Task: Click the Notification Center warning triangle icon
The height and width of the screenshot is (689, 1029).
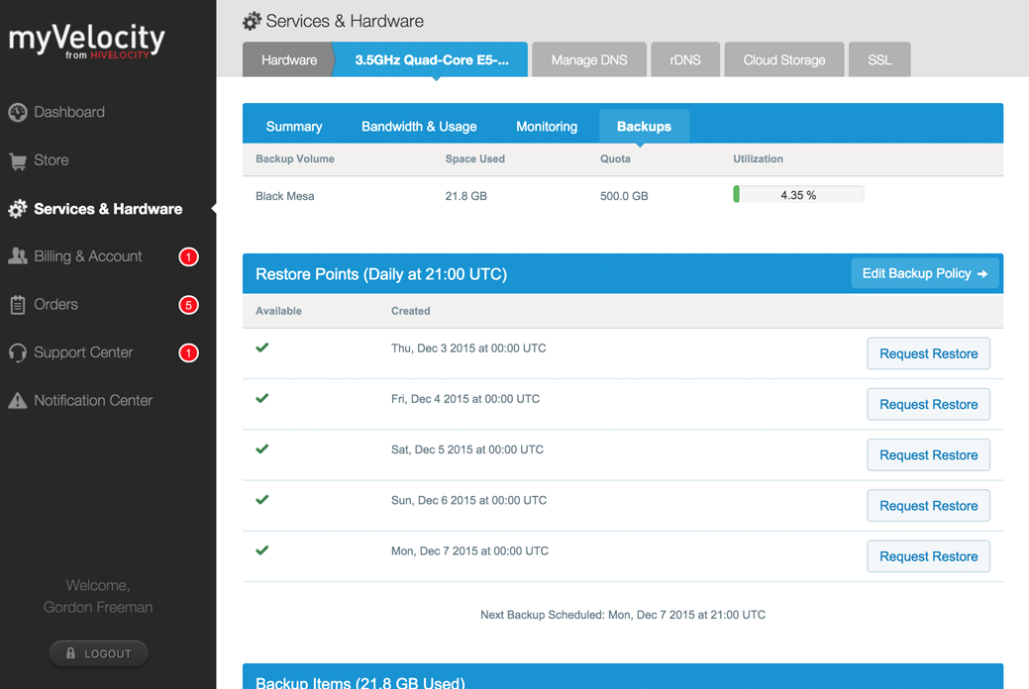Action: (18, 400)
